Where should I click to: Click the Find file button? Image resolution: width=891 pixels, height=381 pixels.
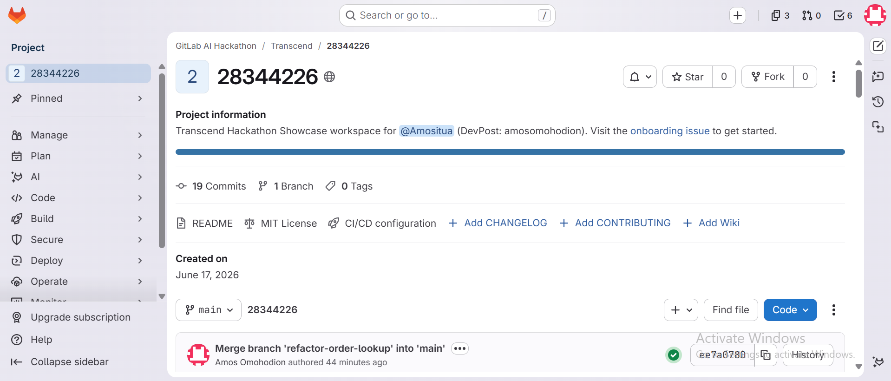click(x=731, y=310)
